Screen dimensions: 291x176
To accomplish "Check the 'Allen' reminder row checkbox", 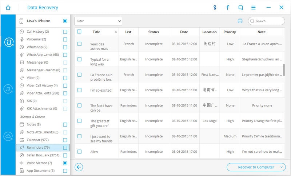I will 79,152.
